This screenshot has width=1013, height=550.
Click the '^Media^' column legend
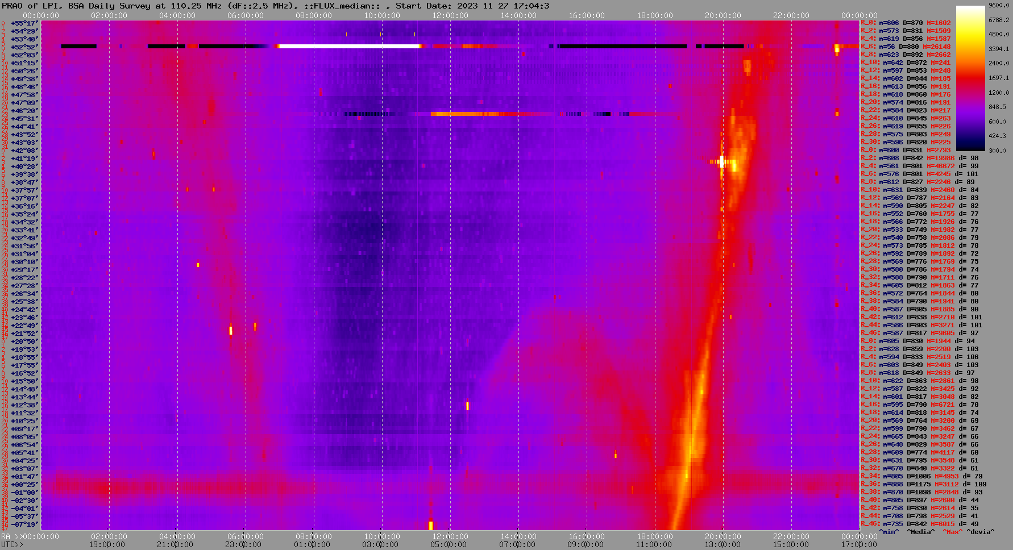point(921,532)
